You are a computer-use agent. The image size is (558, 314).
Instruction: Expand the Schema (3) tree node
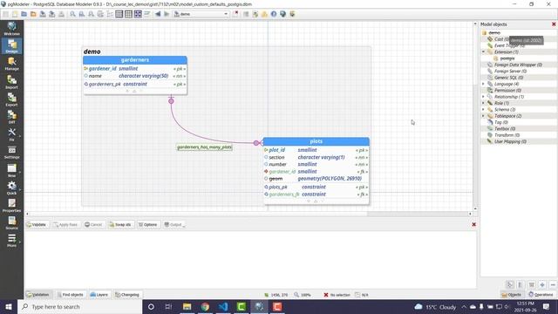point(483,110)
